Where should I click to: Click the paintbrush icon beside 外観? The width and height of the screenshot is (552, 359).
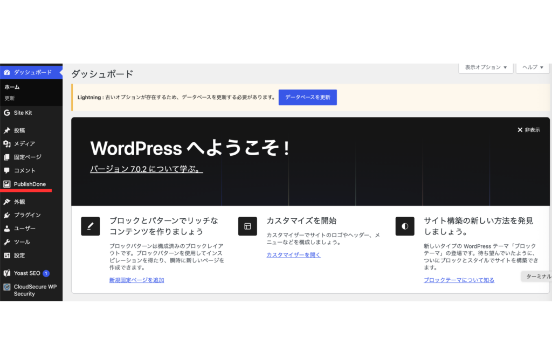pos(6,202)
